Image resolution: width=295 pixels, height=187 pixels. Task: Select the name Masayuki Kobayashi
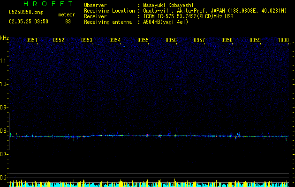[x=168, y=5]
